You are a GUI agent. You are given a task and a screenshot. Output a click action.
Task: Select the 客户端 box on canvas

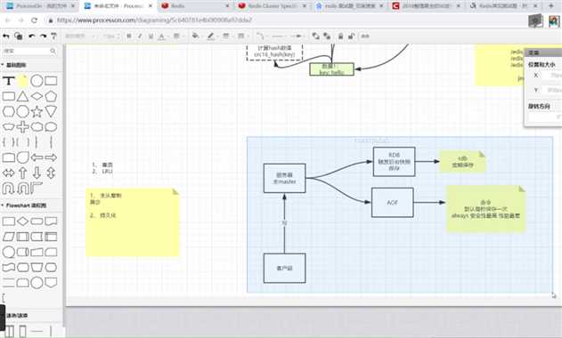click(285, 269)
